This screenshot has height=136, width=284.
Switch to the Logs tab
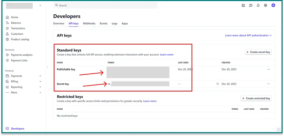tap(115, 23)
